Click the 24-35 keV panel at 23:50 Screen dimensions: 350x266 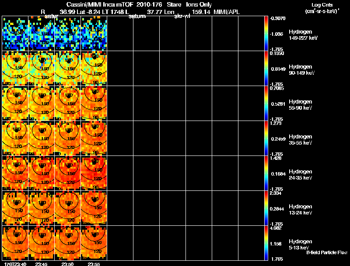[x=68, y=173]
